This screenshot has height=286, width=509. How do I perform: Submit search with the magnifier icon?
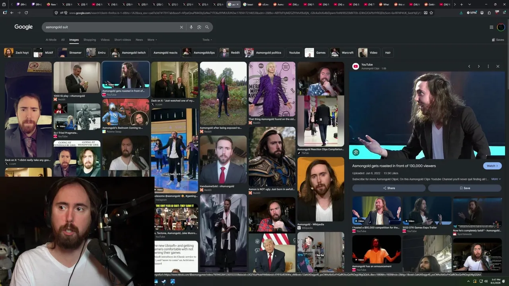207,27
